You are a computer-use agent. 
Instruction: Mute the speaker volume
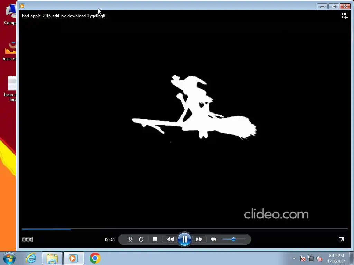(214, 239)
